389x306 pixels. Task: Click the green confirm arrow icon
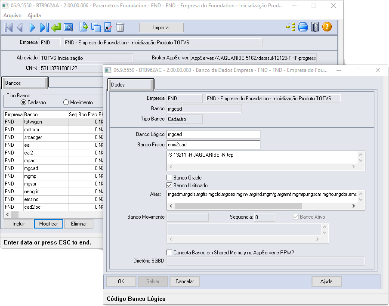pos(55,27)
